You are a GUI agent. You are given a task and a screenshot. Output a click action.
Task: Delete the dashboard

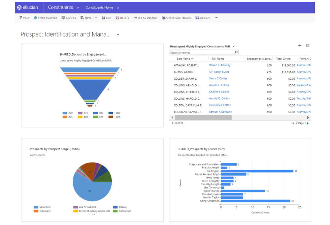(122, 18)
